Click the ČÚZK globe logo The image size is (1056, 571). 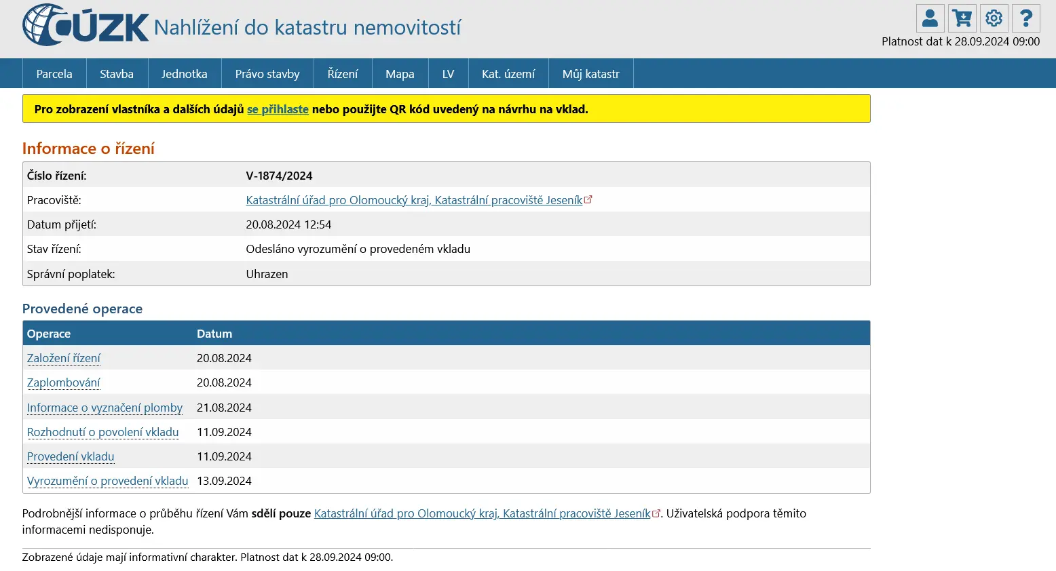tap(44, 26)
